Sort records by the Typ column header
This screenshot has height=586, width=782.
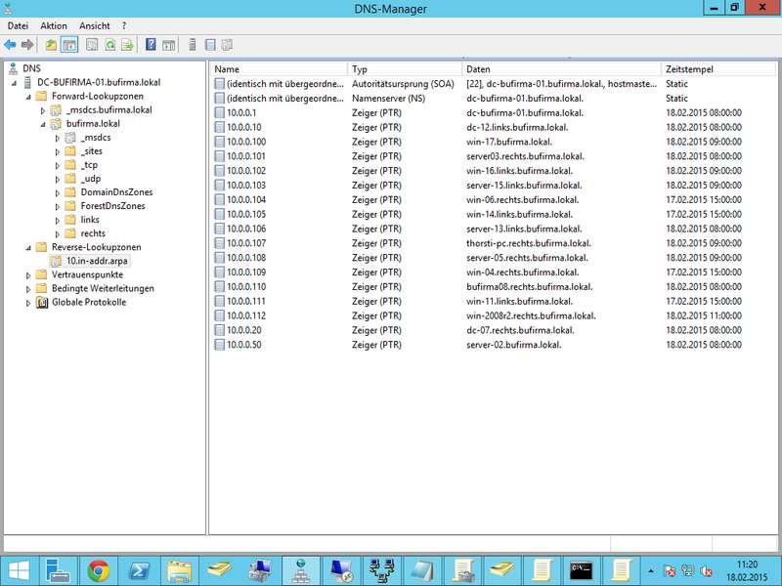[x=360, y=69]
